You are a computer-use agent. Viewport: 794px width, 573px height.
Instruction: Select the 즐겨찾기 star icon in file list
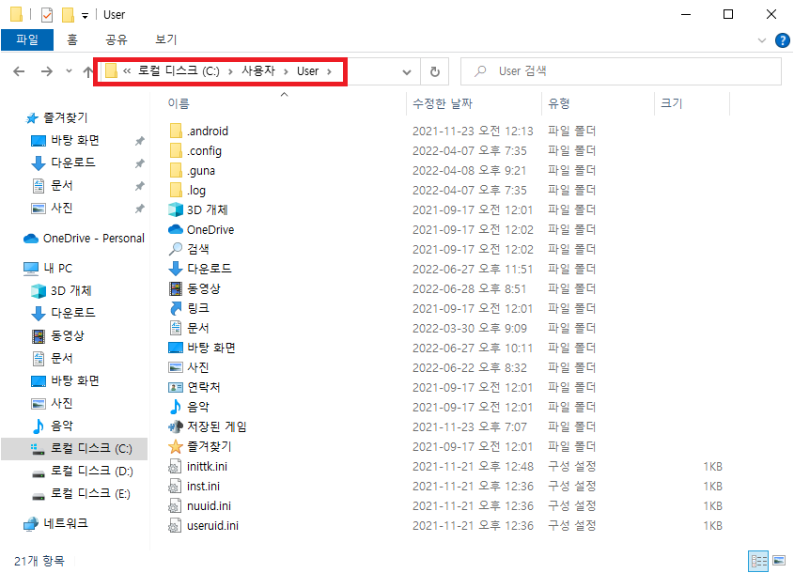(176, 446)
